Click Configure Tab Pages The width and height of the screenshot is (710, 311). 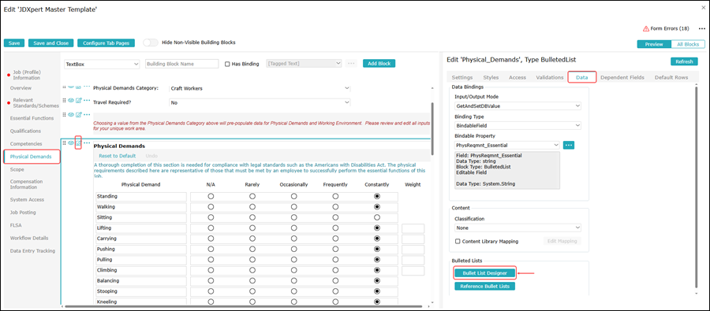tap(106, 43)
